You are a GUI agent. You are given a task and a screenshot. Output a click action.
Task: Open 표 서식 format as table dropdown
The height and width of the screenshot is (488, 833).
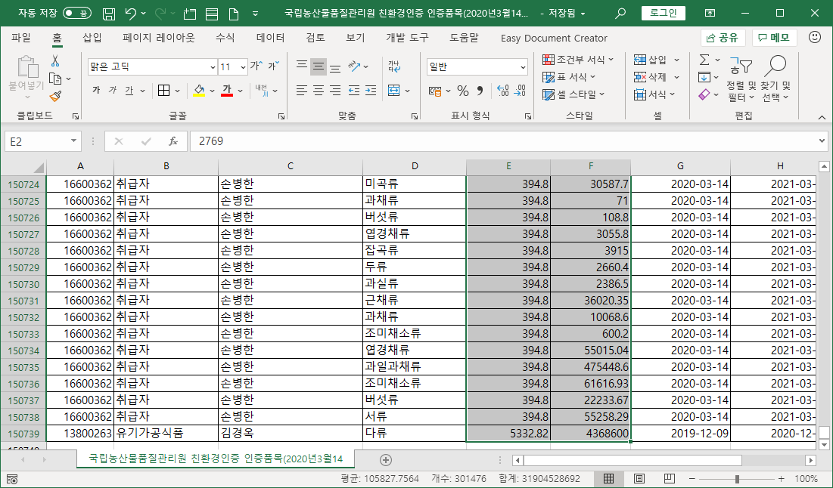pos(569,77)
